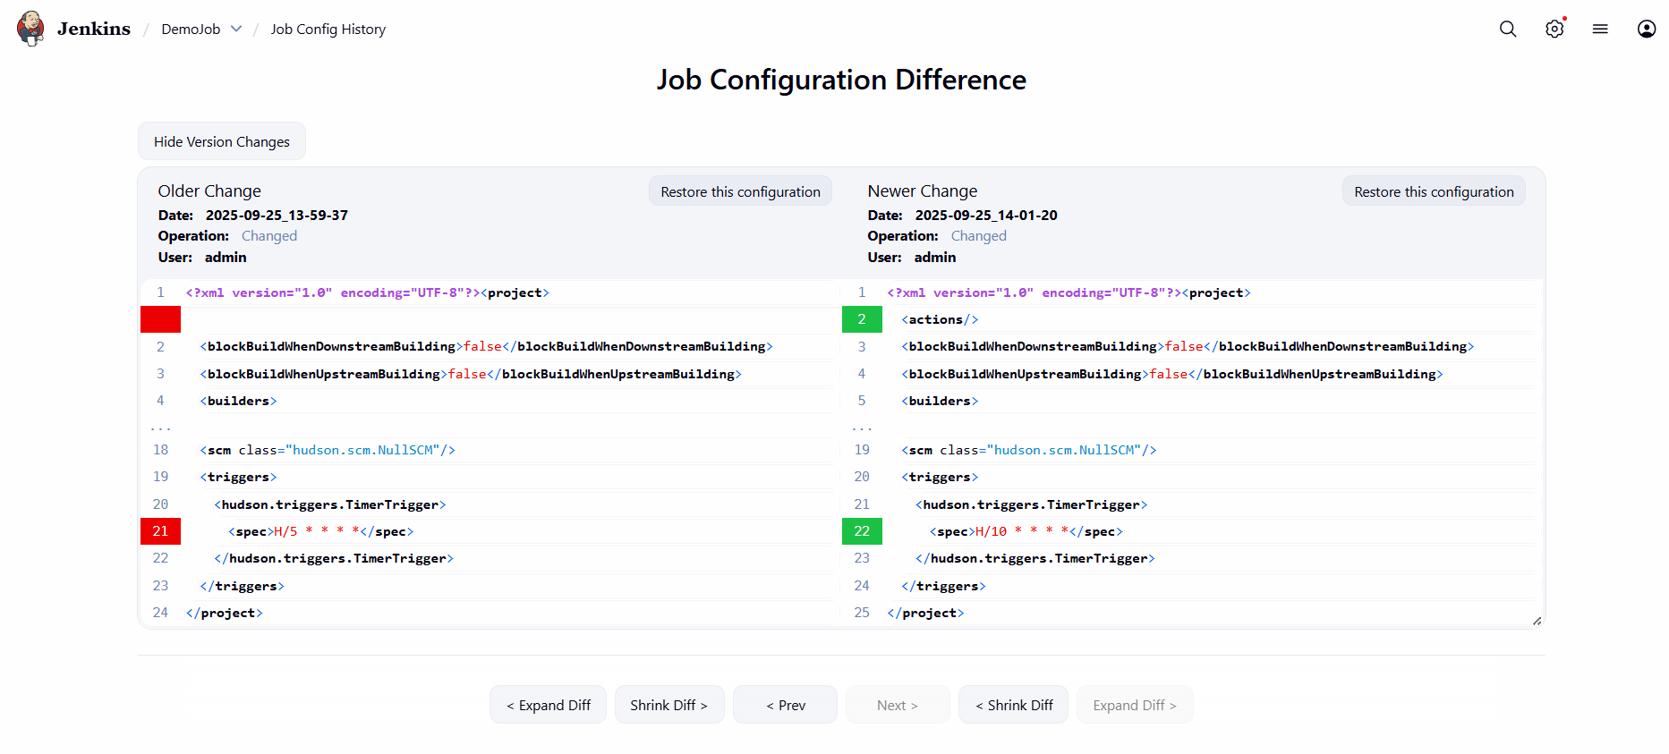
Task: Click the diff resize handle corner
Action: [x=1537, y=621]
